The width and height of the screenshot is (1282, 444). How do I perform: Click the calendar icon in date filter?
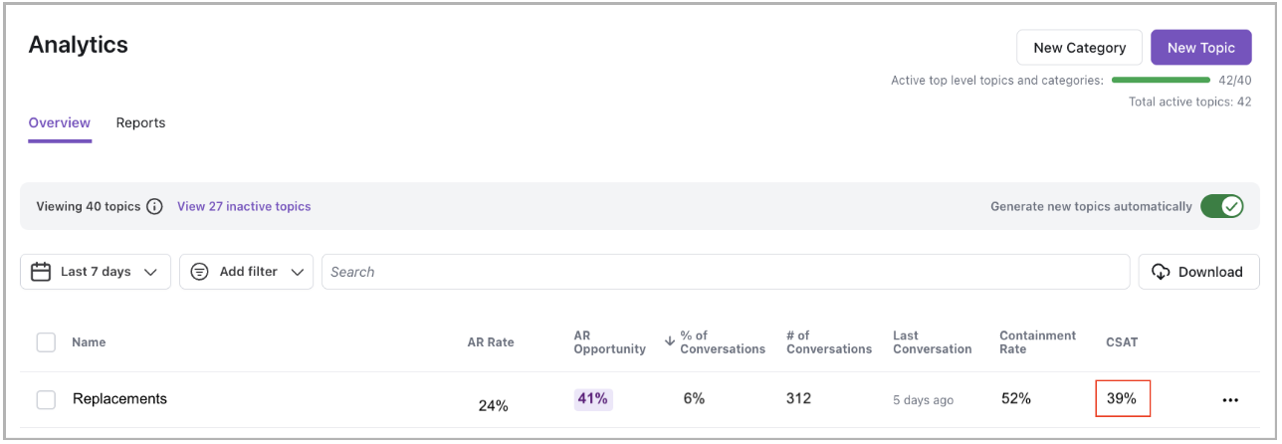41,272
